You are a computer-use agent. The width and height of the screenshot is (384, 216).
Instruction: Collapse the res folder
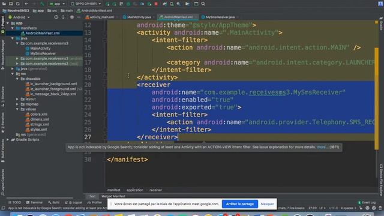pyautogui.click(x=13, y=74)
